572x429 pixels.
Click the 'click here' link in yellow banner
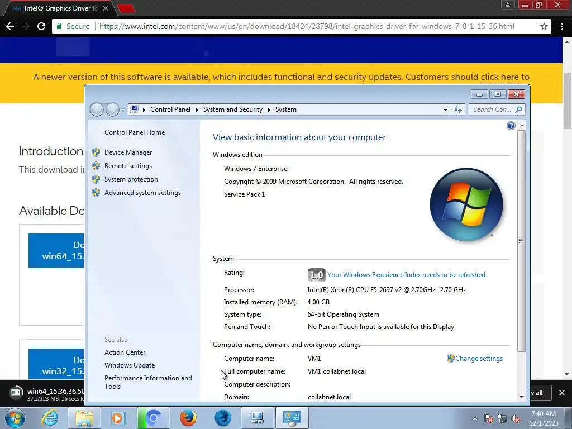click(500, 77)
